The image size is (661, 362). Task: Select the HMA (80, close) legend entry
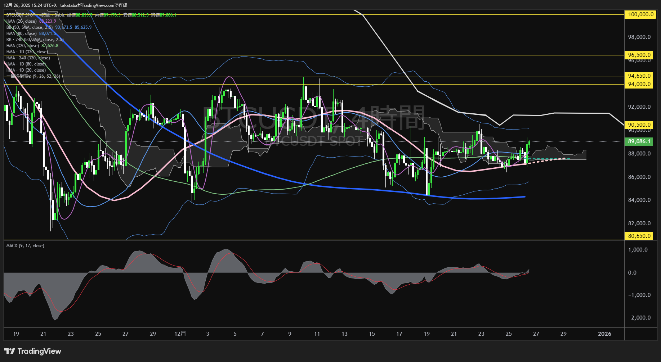pyautogui.click(x=22, y=33)
